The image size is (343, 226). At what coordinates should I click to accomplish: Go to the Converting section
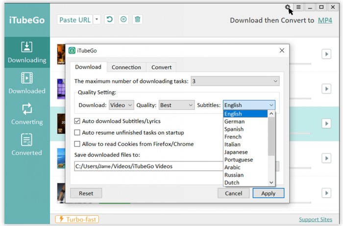[27, 114]
